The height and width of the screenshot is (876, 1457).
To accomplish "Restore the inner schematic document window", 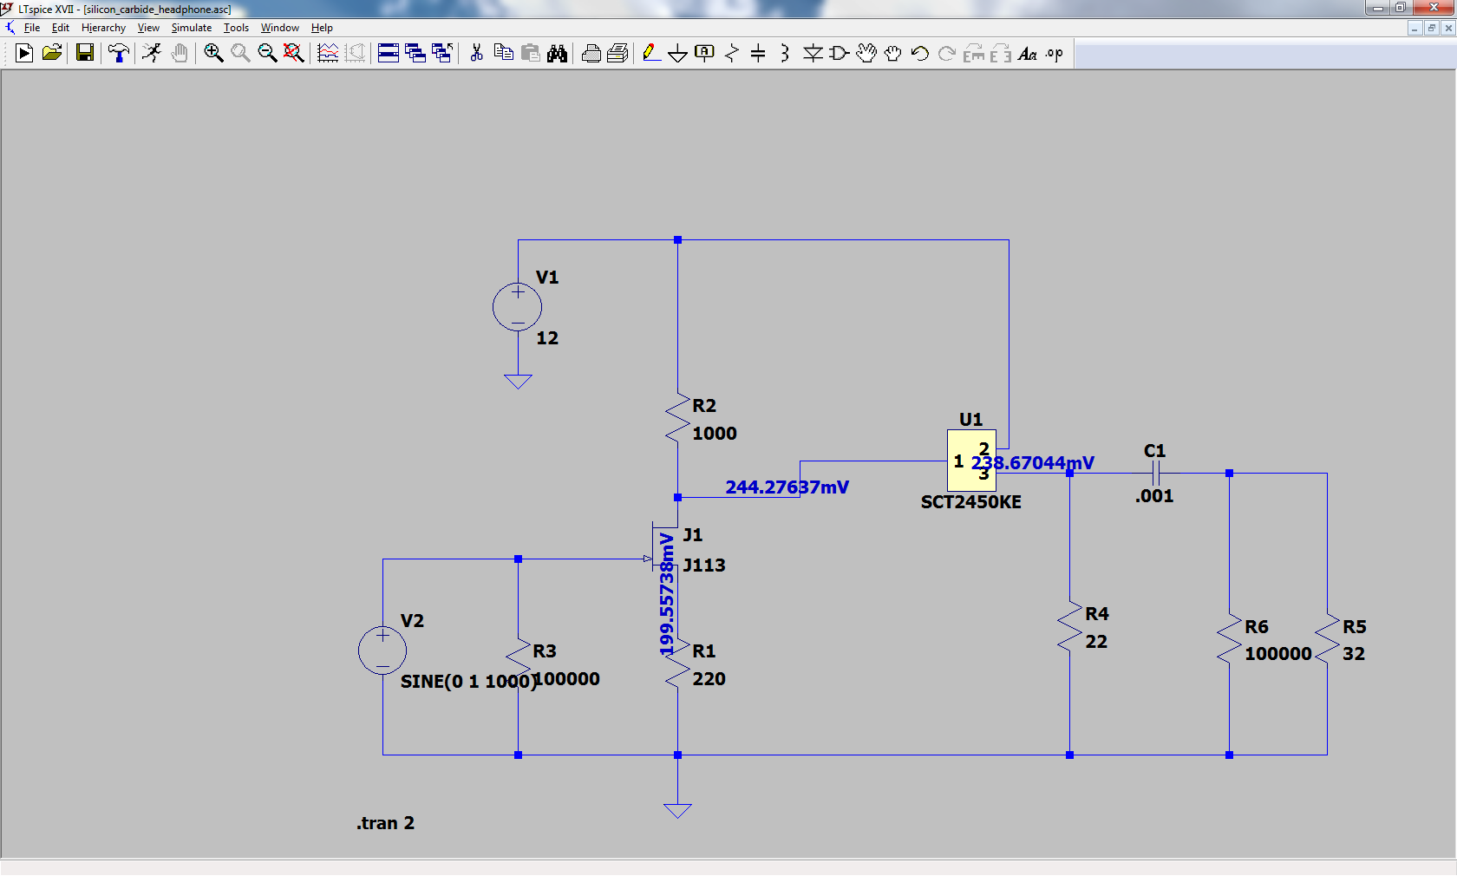I will (1432, 28).
